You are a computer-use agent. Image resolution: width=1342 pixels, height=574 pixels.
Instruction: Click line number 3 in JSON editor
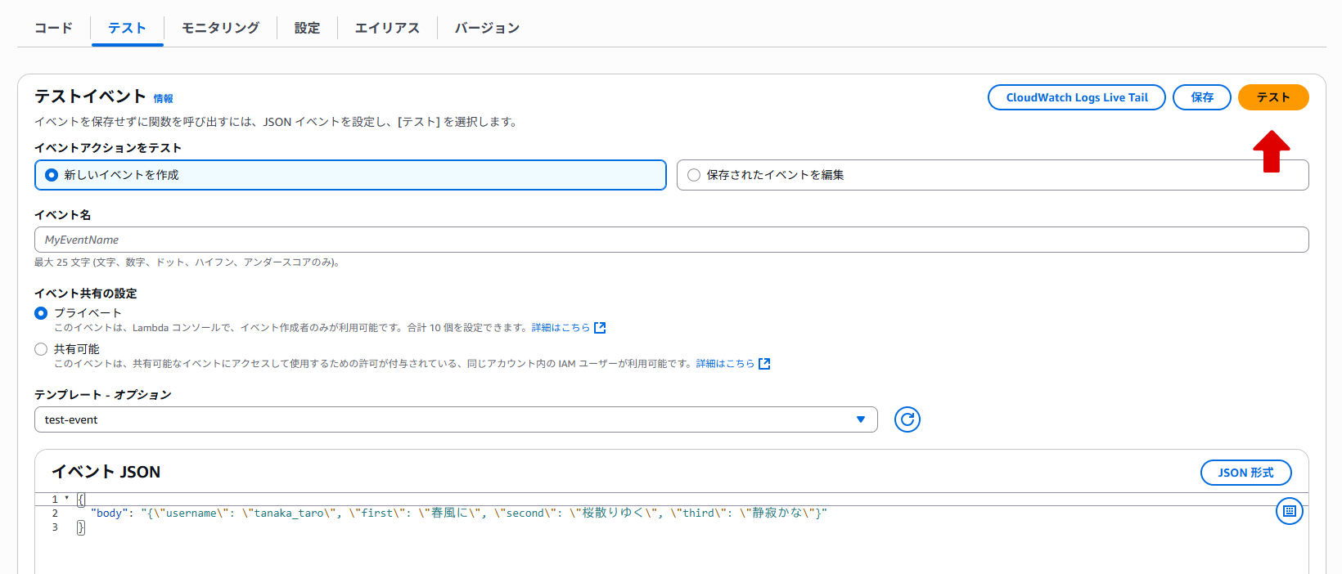[x=55, y=527]
